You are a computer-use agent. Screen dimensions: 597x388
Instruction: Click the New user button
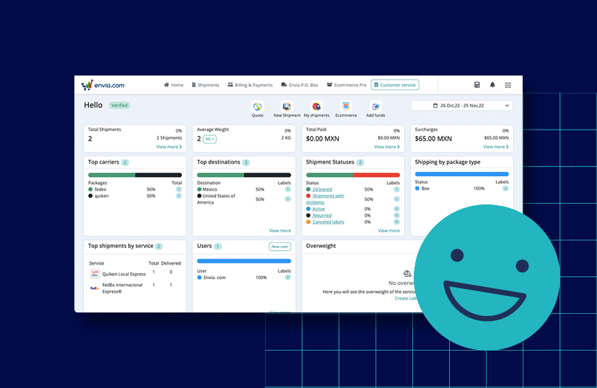tap(280, 247)
